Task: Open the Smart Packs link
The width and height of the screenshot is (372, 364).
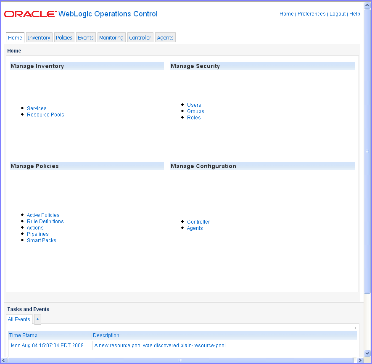Action: click(41, 240)
